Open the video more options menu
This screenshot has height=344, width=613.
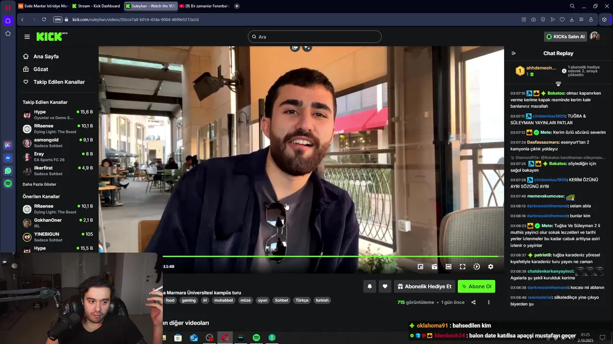(x=488, y=302)
